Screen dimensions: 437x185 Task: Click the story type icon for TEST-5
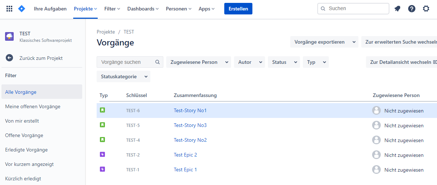coord(102,125)
